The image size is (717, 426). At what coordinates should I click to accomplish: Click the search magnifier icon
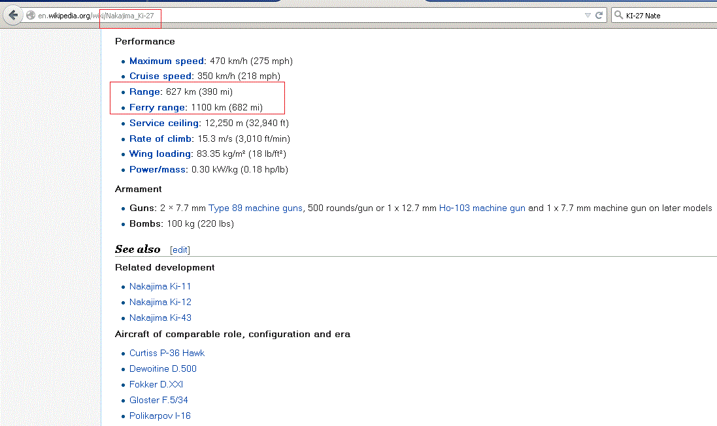(x=619, y=15)
